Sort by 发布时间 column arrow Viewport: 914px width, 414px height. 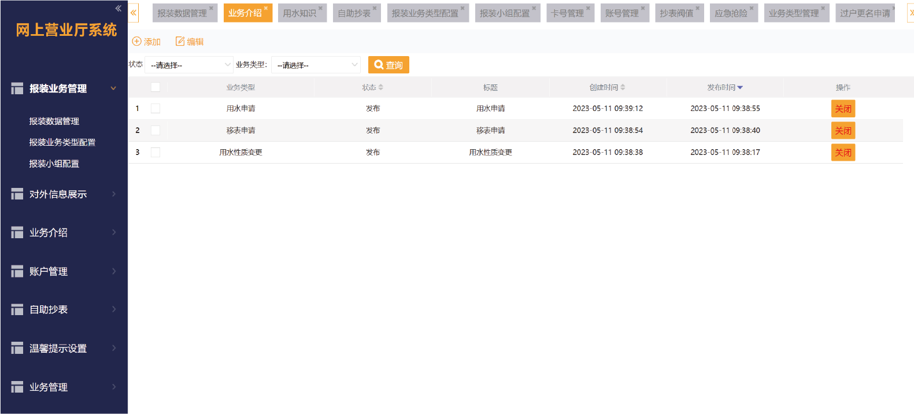click(740, 88)
